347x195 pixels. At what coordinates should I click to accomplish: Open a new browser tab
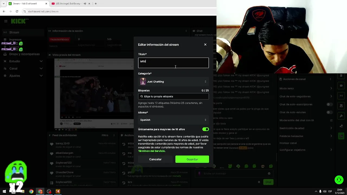click(96, 4)
